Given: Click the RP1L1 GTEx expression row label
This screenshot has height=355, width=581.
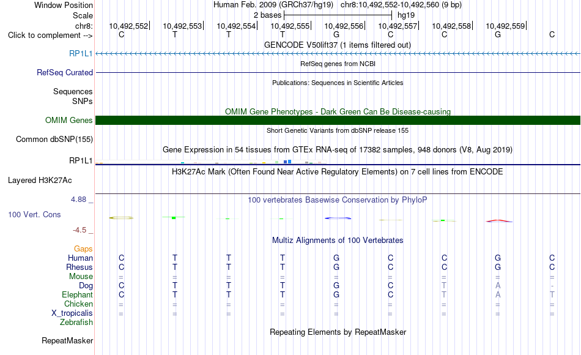Looking at the screenshot, I should click(x=81, y=160).
